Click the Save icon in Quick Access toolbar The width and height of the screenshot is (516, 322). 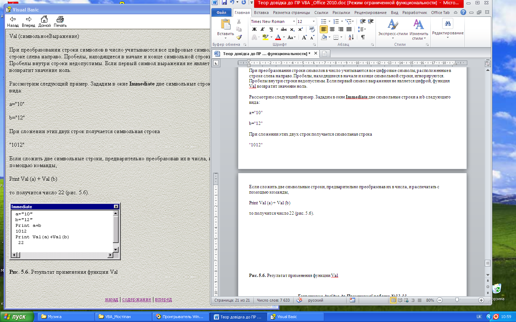pyautogui.click(x=224, y=3)
